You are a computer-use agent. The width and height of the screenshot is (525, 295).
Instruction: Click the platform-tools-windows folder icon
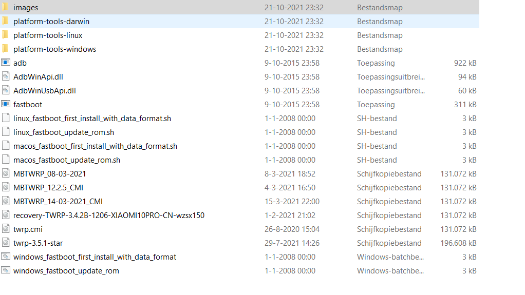click(5, 49)
